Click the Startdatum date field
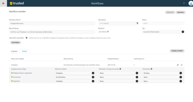Screen dimensions: 193x102 [119, 23]
